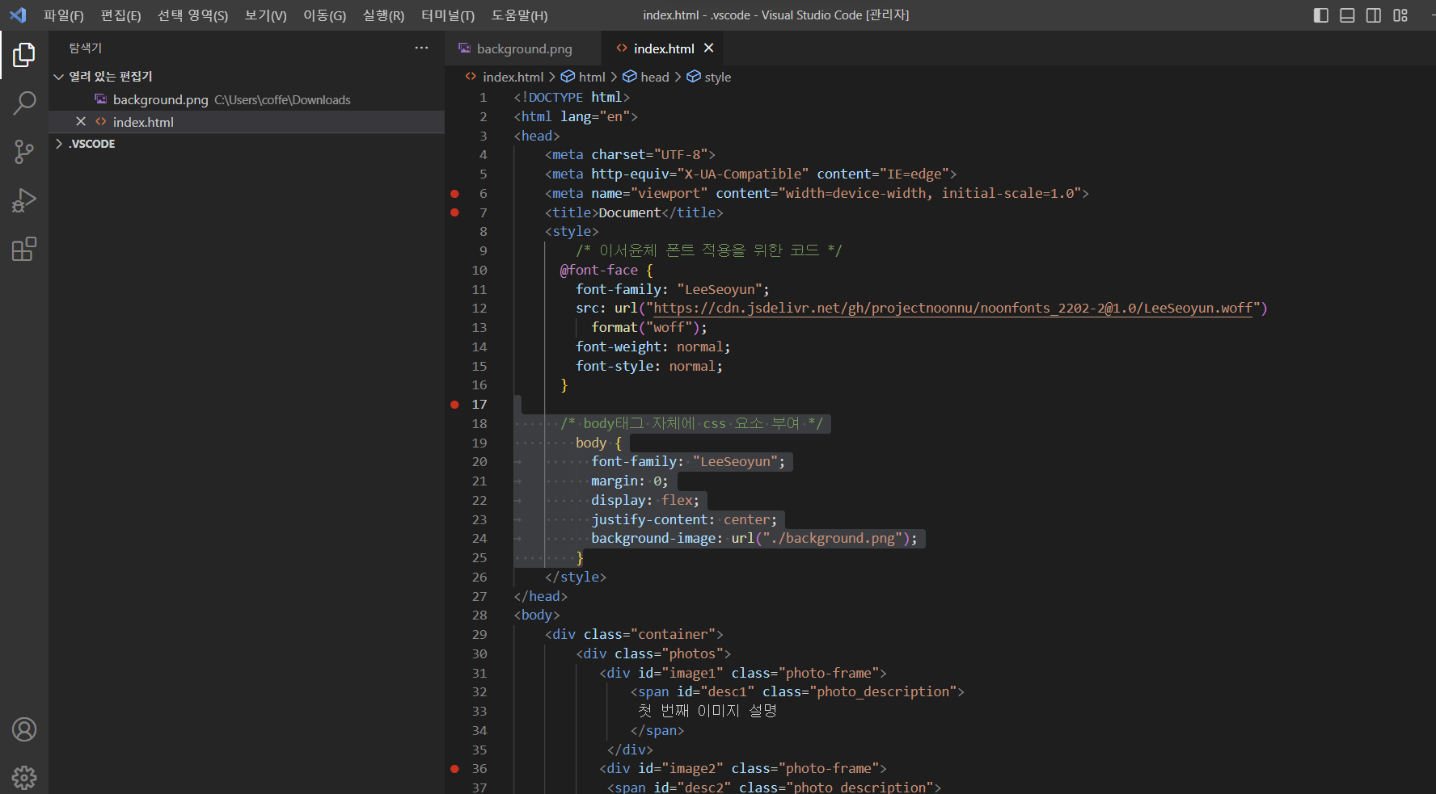Viewport: 1436px width, 794px height.
Task: Click the meta charset="UTF-8" line
Action: (630, 155)
